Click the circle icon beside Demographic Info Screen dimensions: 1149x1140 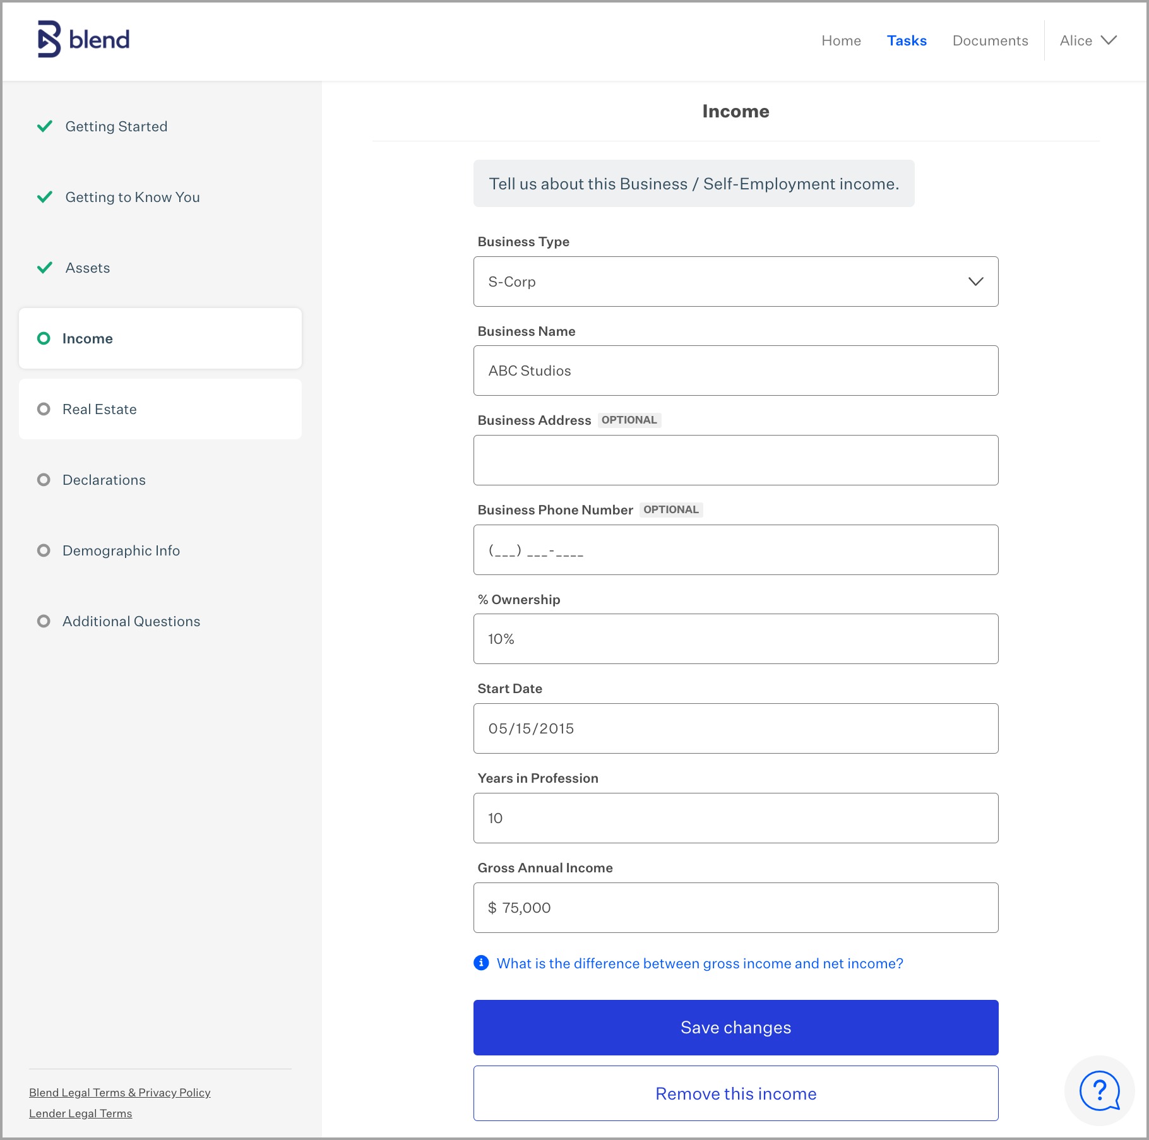[x=44, y=550]
